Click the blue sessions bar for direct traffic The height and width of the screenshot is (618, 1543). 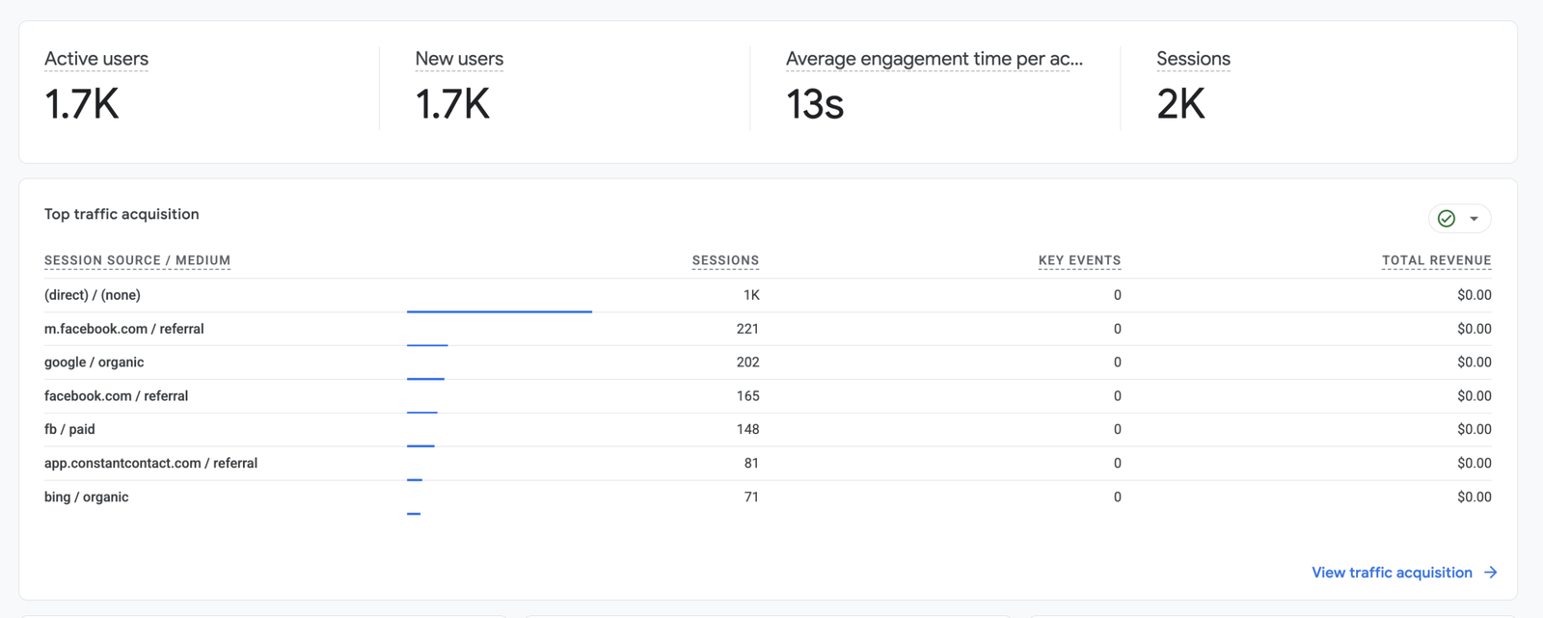click(x=500, y=311)
